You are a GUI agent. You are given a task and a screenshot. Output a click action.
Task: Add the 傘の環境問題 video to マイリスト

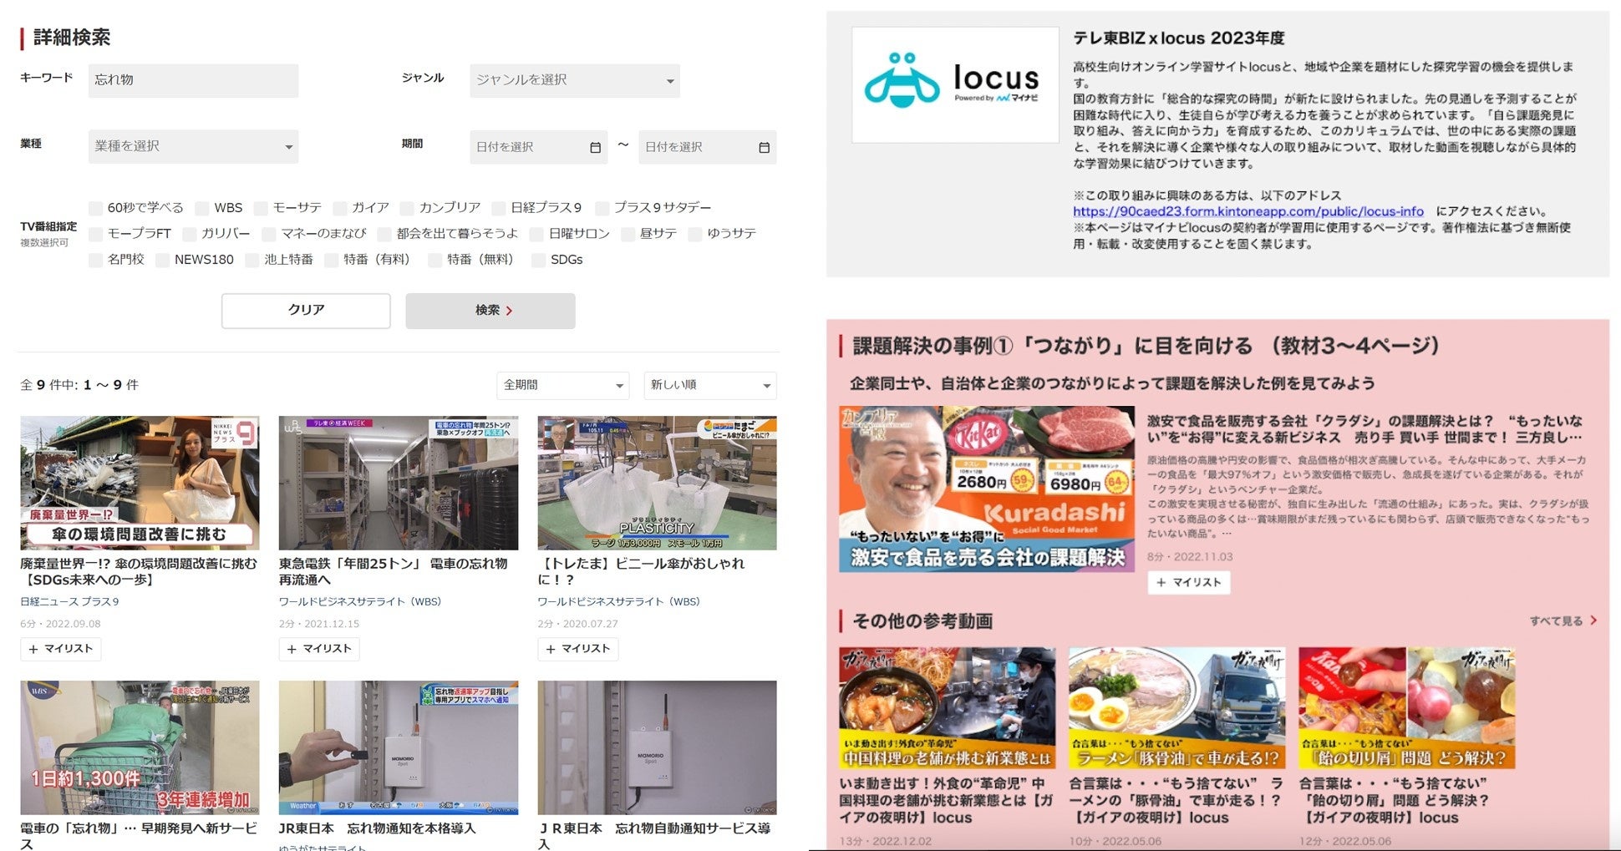coord(61,649)
